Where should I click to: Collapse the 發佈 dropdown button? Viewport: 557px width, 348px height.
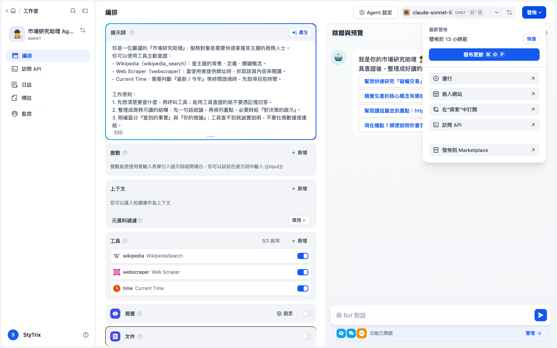pyautogui.click(x=534, y=12)
